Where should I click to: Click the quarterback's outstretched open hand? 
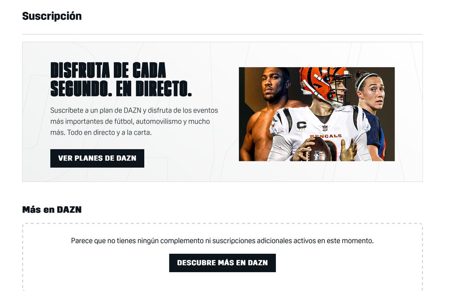[x=349, y=150]
